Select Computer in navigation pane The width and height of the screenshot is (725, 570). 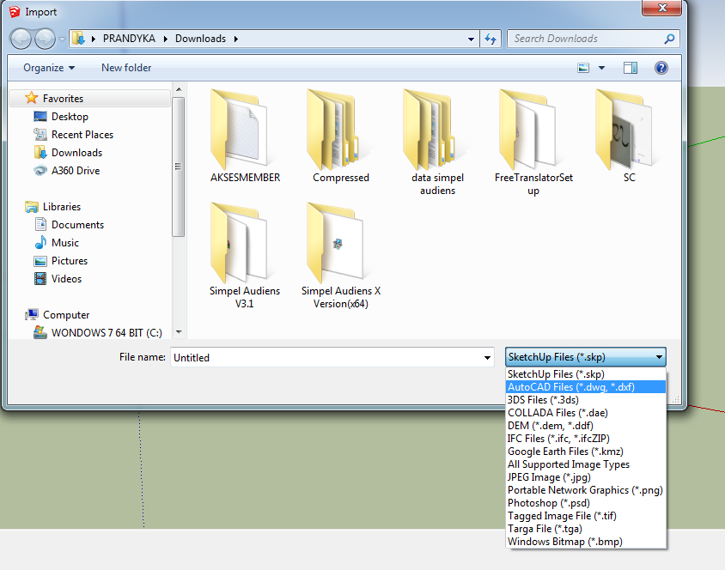point(66,314)
